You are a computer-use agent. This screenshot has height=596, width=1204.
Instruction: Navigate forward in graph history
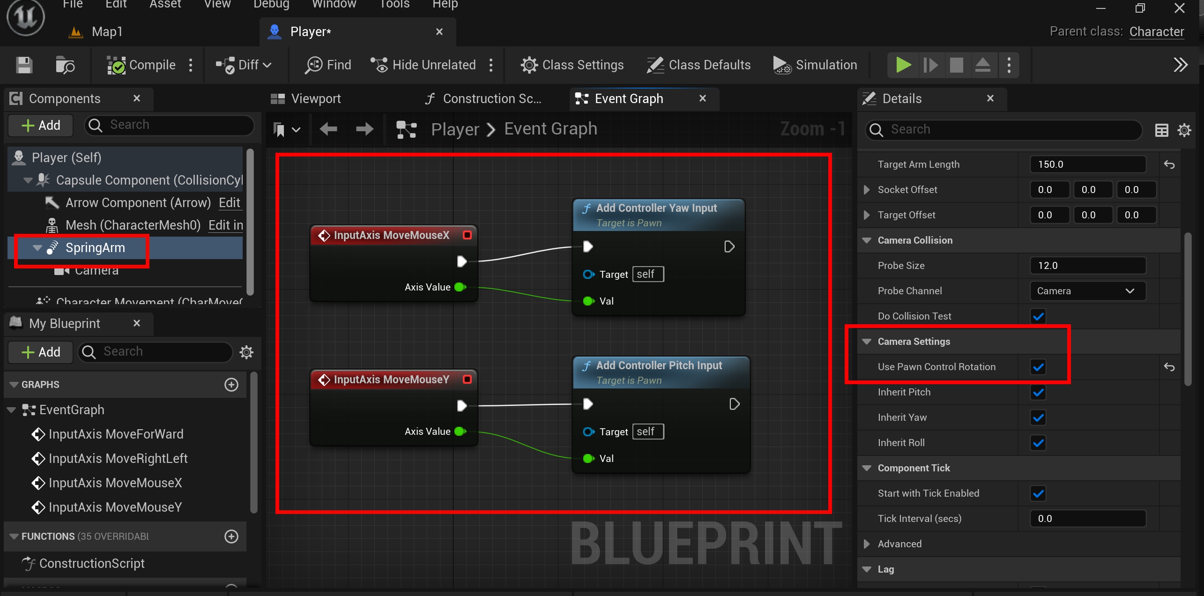pos(364,129)
